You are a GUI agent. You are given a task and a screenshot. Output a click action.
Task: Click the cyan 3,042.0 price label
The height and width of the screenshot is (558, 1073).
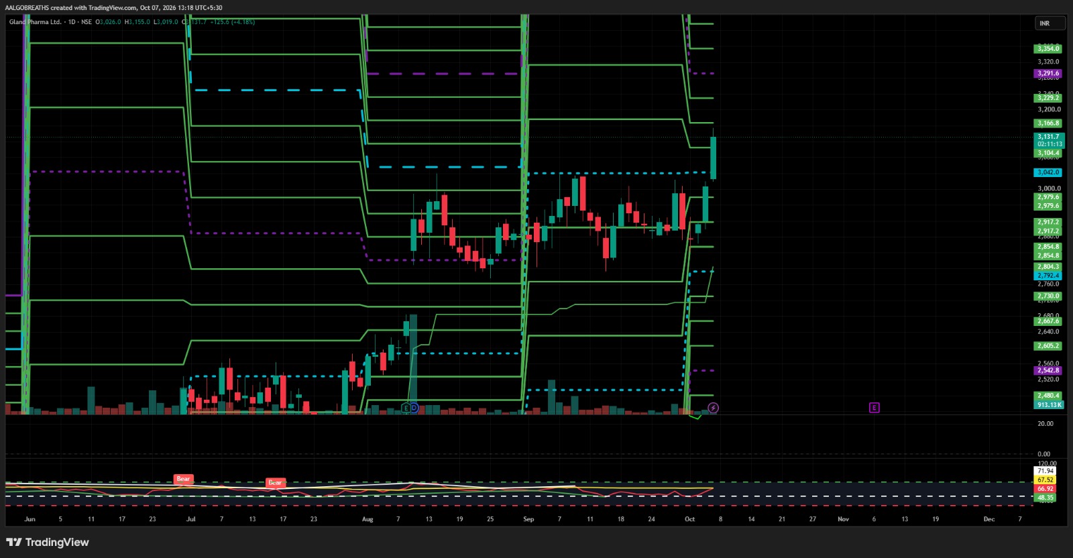1048,172
